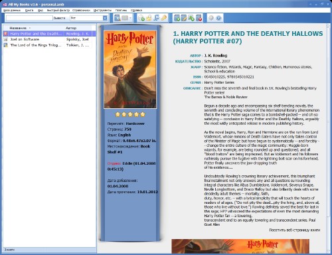Click the vertical scrollbar of the details pane
332x255 pixels.
click(x=329, y=137)
